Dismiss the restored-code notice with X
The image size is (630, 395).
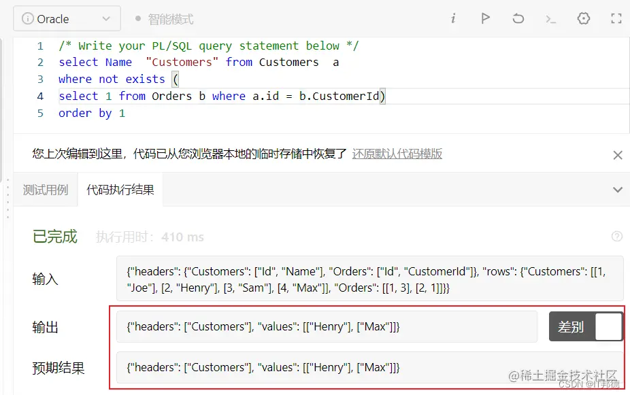tap(618, 155)
